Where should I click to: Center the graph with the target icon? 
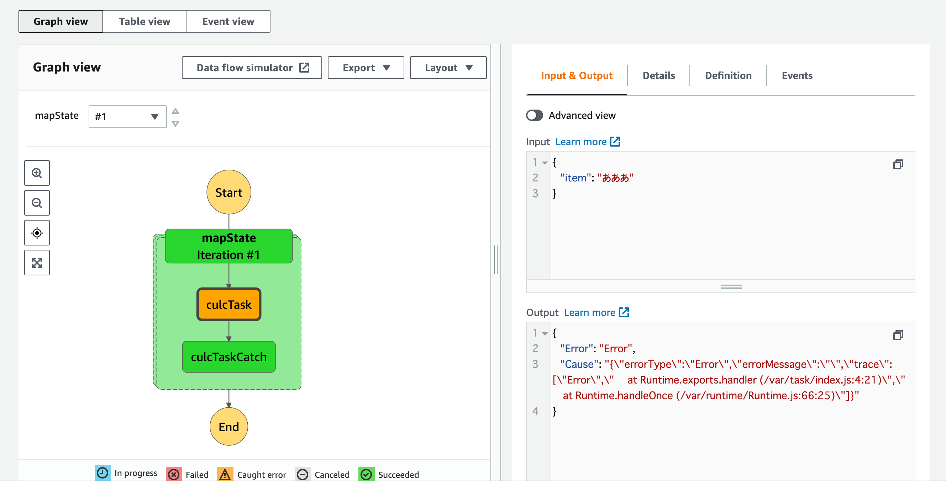coord(37,233)
